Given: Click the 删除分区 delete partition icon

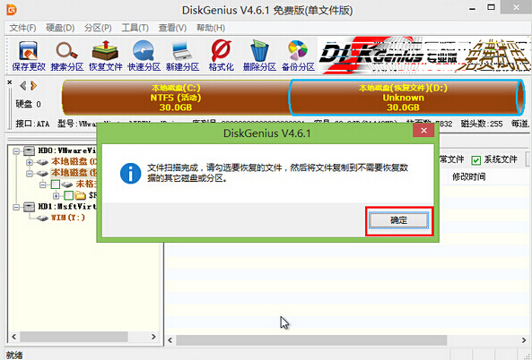Looking at the screenshot, I should point(259,56).
